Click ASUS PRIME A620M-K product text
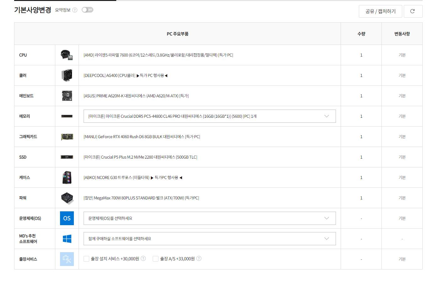 pos(136,96)
